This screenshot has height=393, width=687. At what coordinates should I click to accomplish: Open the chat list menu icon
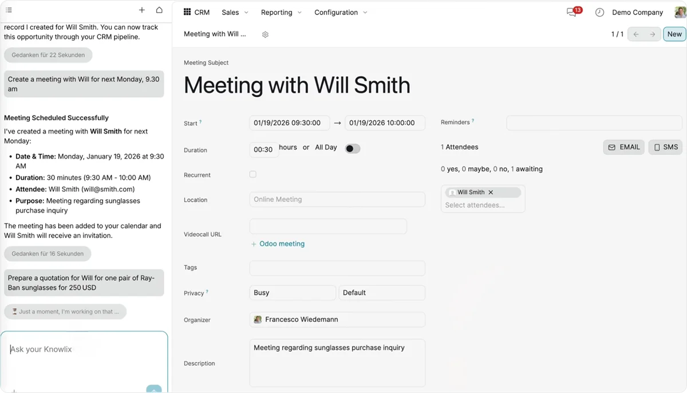[x=9, y=10]
